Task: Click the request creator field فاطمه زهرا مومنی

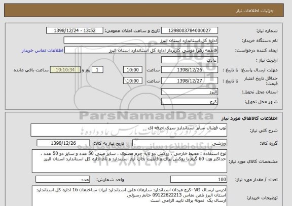Action: click(141, 51)
